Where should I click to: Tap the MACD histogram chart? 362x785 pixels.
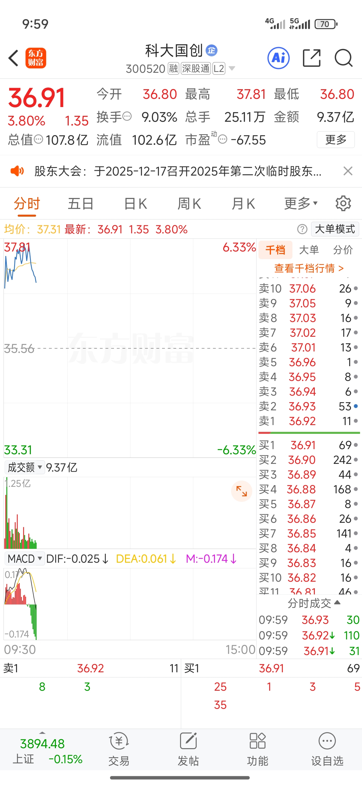click(x=130, y=604)
